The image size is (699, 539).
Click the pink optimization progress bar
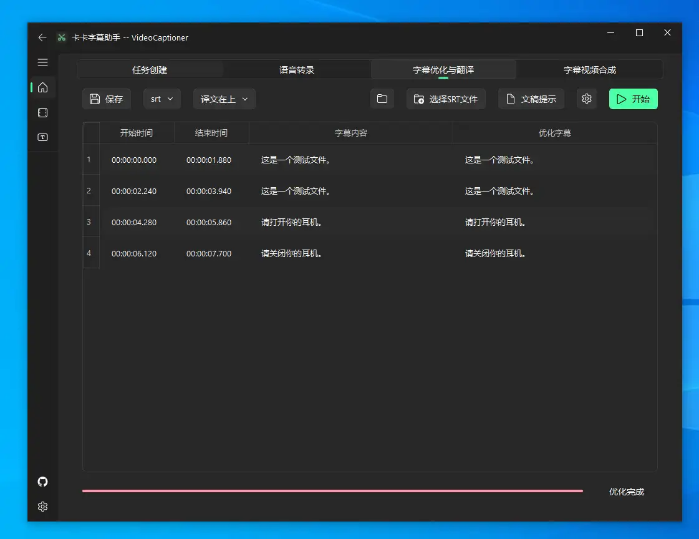[332, 491]
